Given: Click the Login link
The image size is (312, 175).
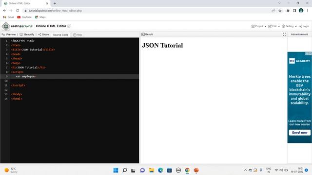Looking at the screenshot, I should tap(304, 26).
